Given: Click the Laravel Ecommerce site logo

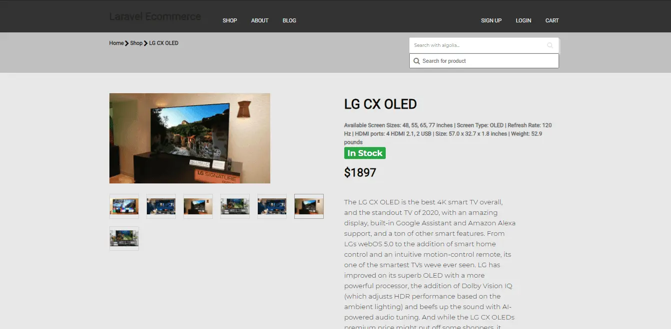Looking at the screenshot, I should point(155,16).
